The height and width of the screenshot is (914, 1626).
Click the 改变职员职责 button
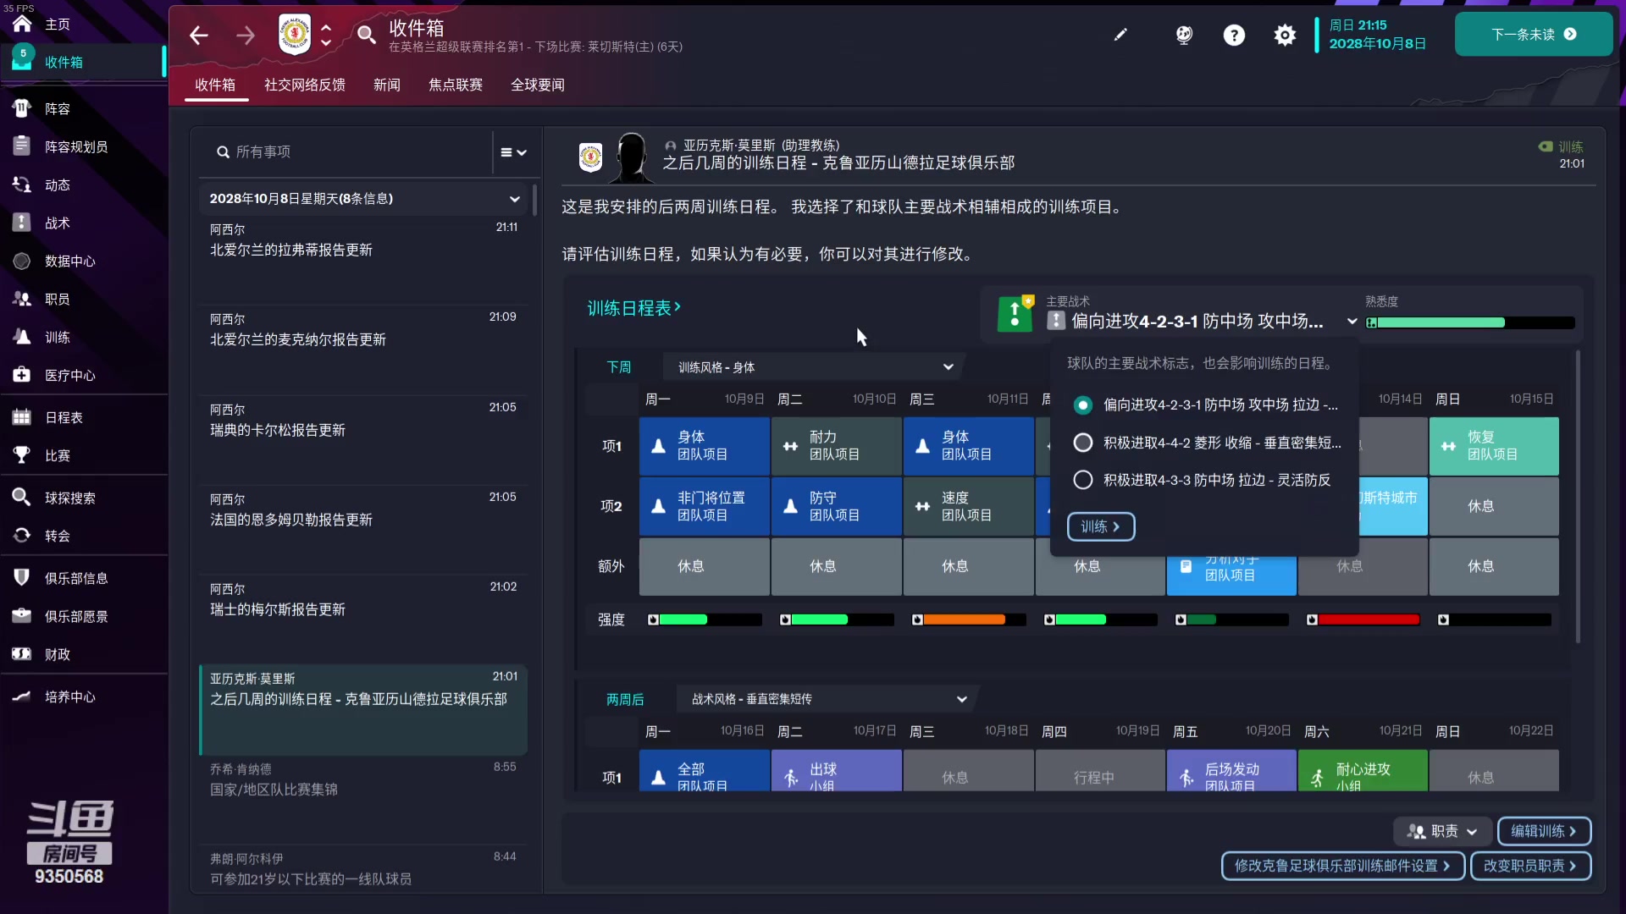click(1530, 866)
